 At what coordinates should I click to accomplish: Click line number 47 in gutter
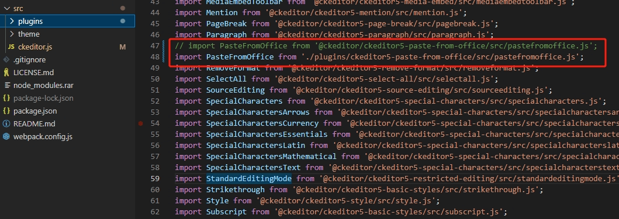click(x=155, y=46)
